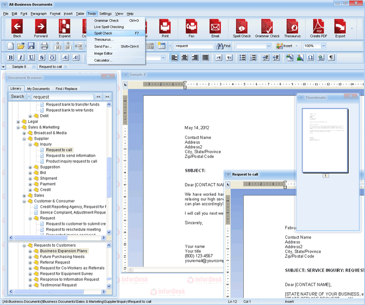The width and height of the screenshot is (365, 305).
Task: Open the Help menu
Action: 130,14
